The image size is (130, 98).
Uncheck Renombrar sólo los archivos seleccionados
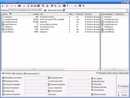[97, 73]
